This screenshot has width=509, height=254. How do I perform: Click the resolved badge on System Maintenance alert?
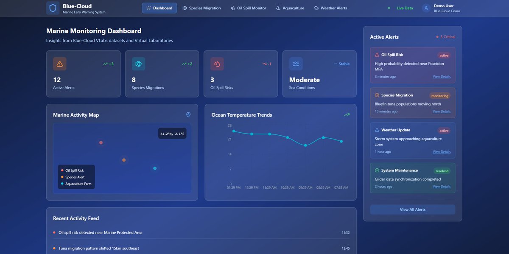tap(441, 171)
